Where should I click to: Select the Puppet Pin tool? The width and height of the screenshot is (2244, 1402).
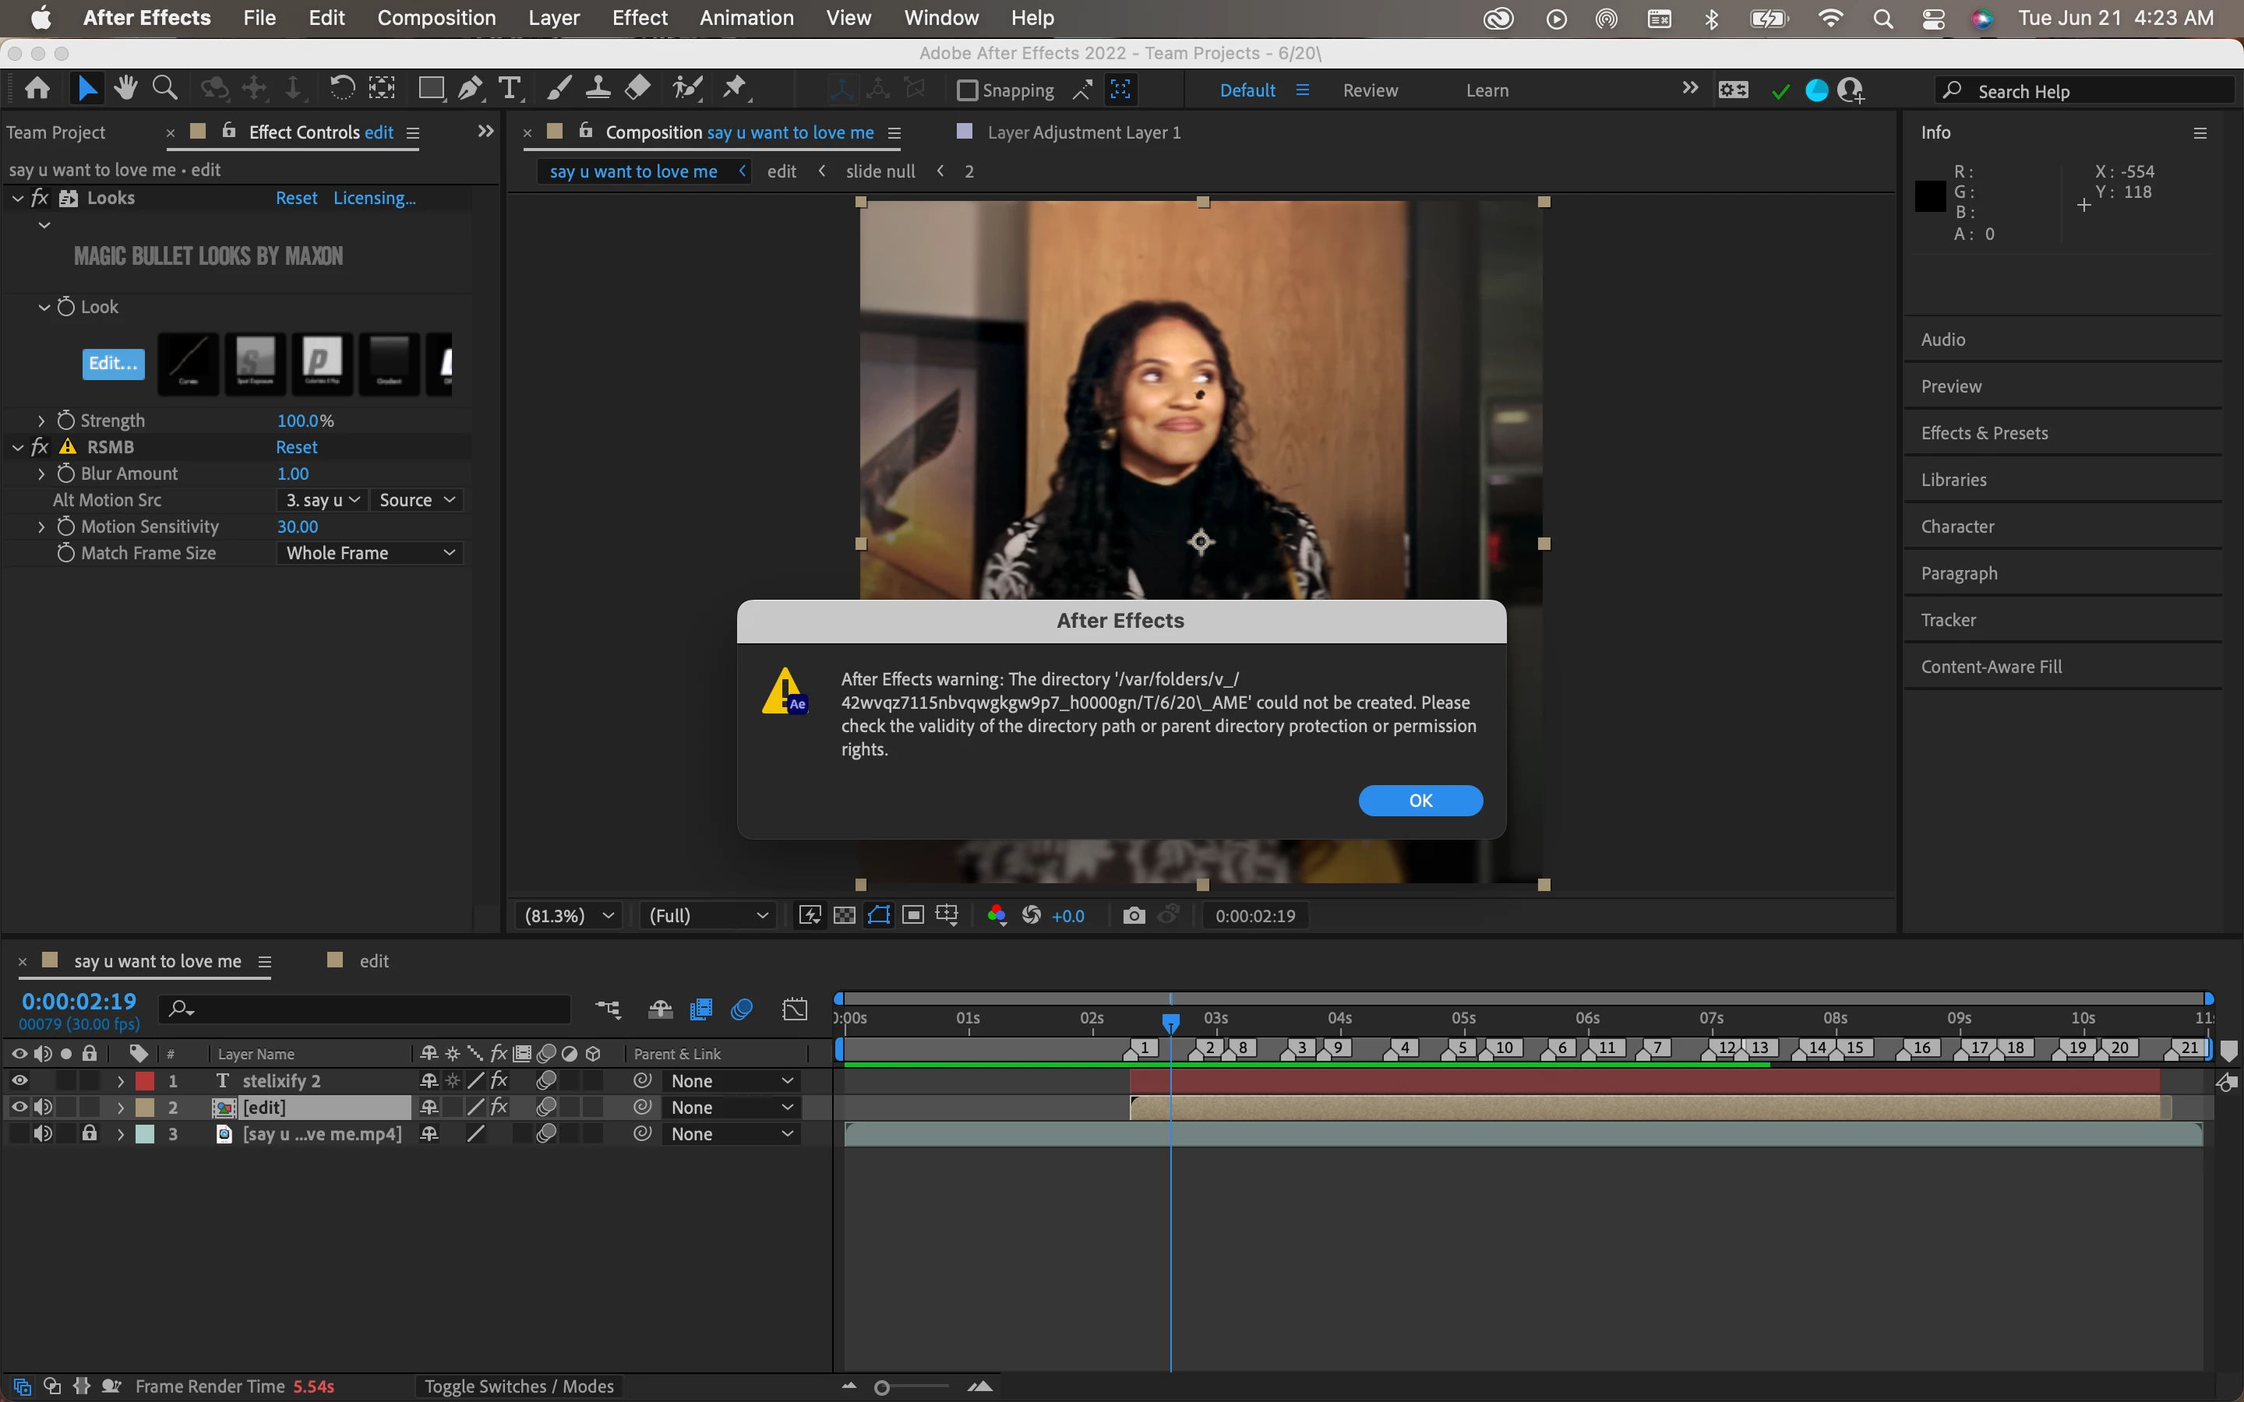[735, 89]
